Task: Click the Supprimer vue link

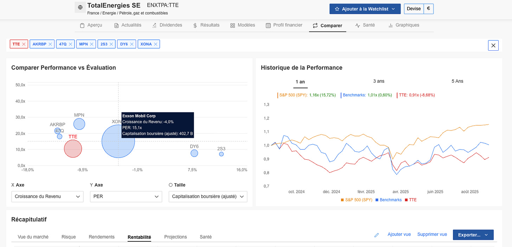Action: [x=432, y=234]
